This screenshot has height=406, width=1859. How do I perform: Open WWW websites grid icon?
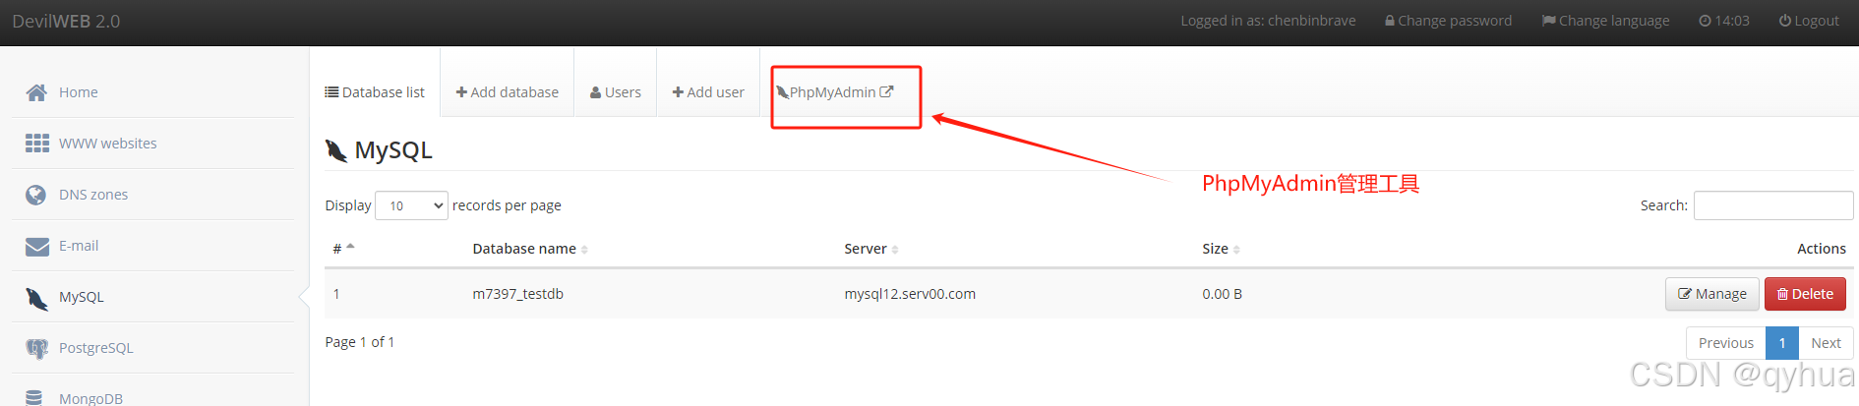click(x=37, y=144)
